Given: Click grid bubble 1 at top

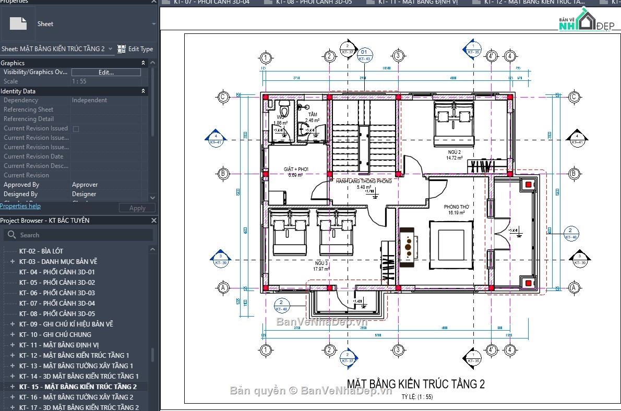Looking at the screenshot, I should [266, 57].
